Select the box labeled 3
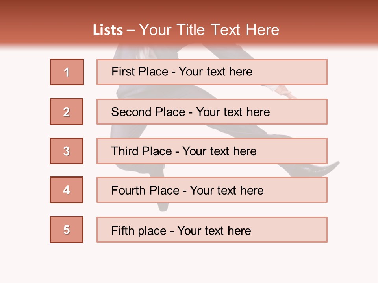378x283 pixels. tap(67, 151)
